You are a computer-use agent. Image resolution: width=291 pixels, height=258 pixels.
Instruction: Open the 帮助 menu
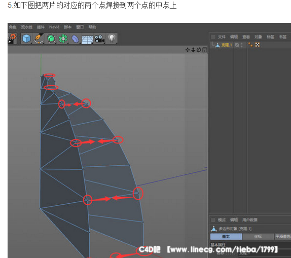click(x=92, y=27)
